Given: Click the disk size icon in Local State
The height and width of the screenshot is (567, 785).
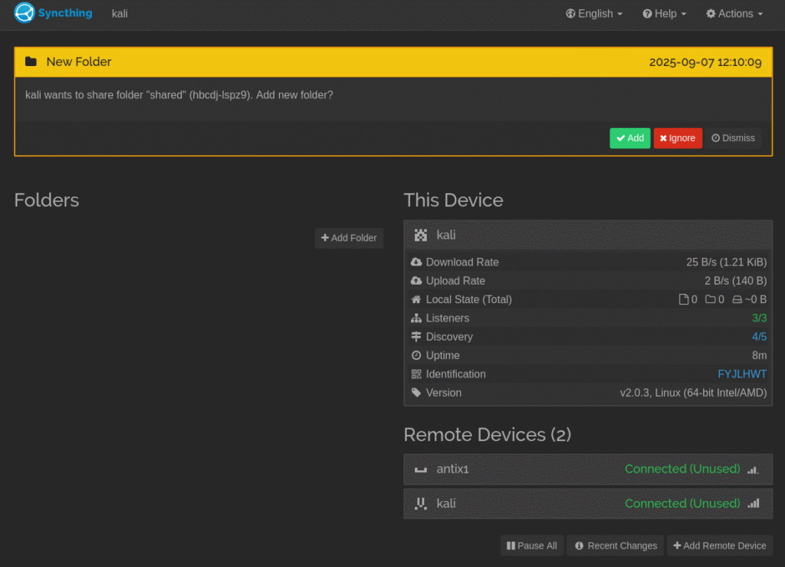Looking at the screenshot, I should click(737, 299).
